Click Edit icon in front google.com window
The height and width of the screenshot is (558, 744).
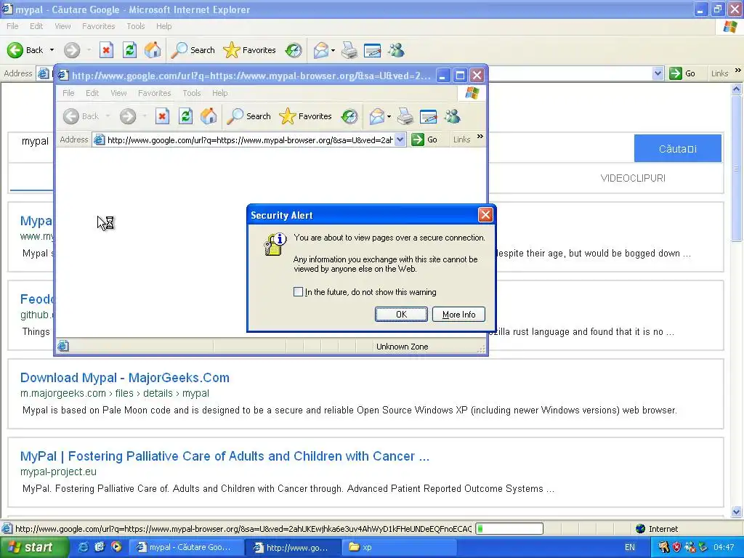[429, 116]
